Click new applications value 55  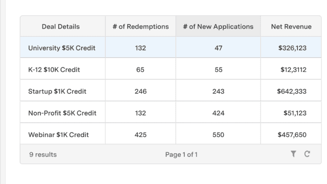219,70
